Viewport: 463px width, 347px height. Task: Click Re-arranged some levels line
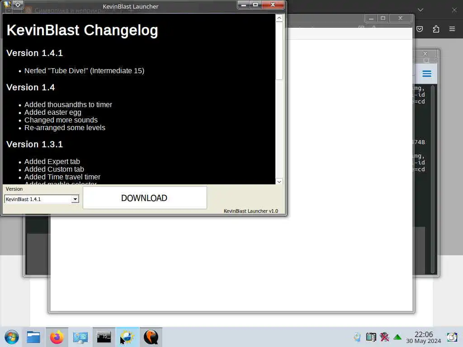tap(65, 128)
